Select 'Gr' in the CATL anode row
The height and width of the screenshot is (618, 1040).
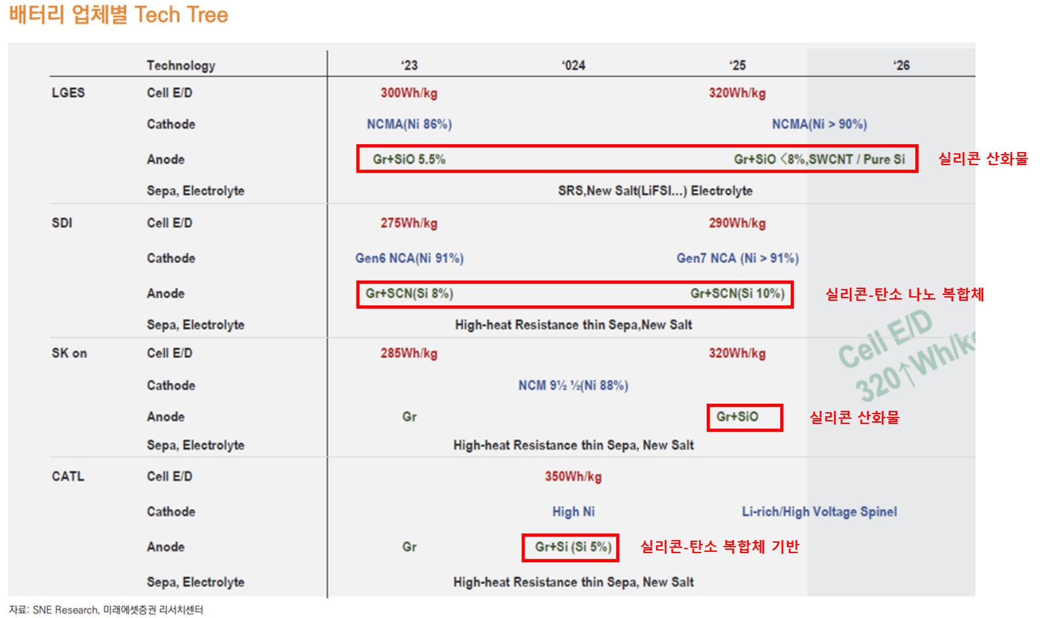409,547
